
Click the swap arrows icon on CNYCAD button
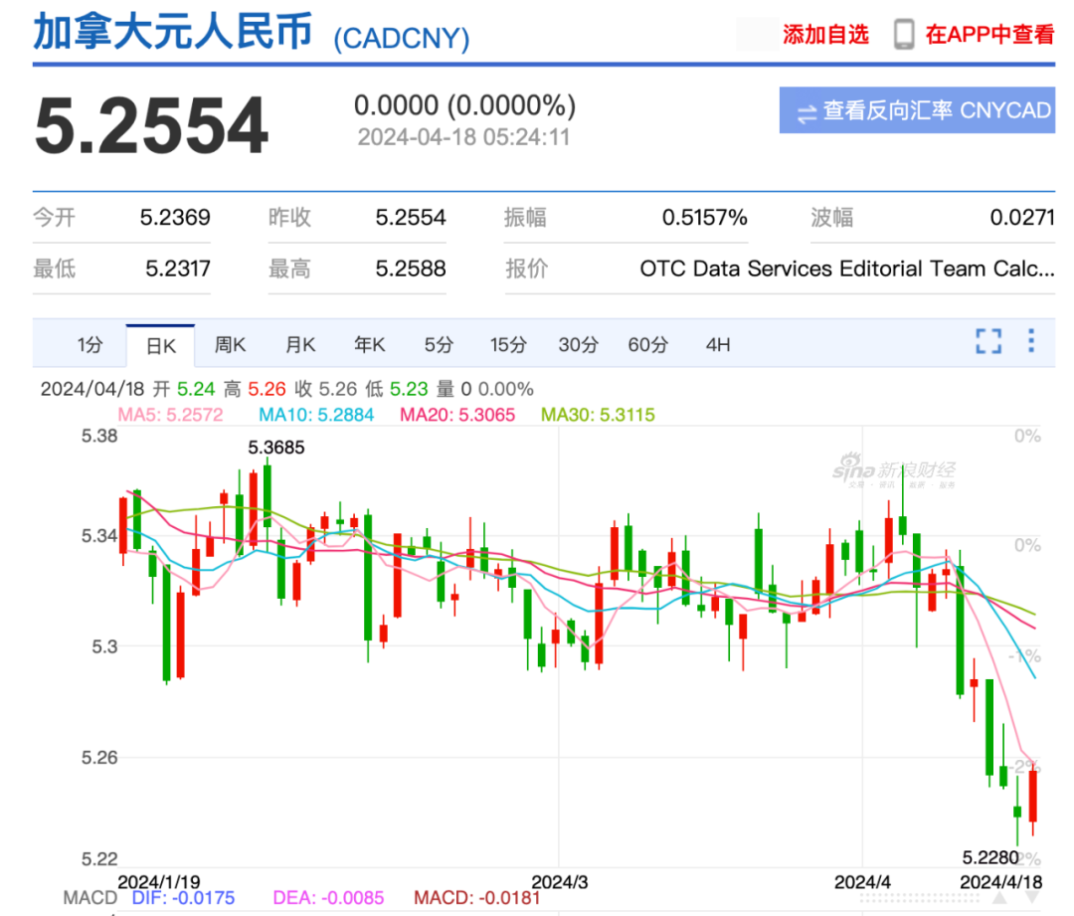[806, 112]
